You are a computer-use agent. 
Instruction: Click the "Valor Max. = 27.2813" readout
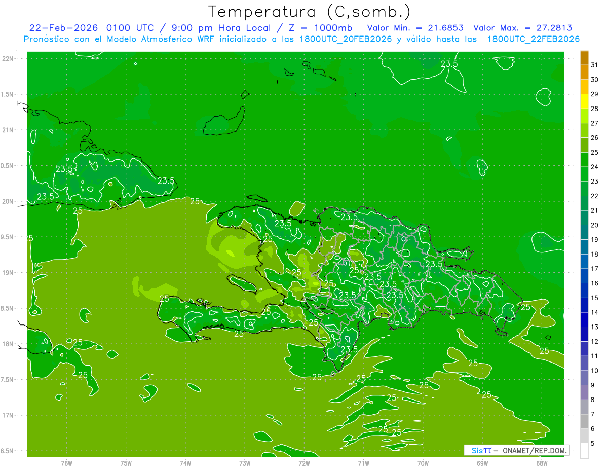(523, 28)
